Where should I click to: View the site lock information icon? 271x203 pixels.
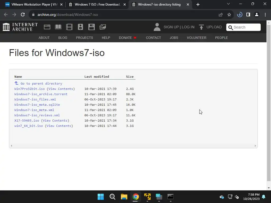[x=33, y=15]
